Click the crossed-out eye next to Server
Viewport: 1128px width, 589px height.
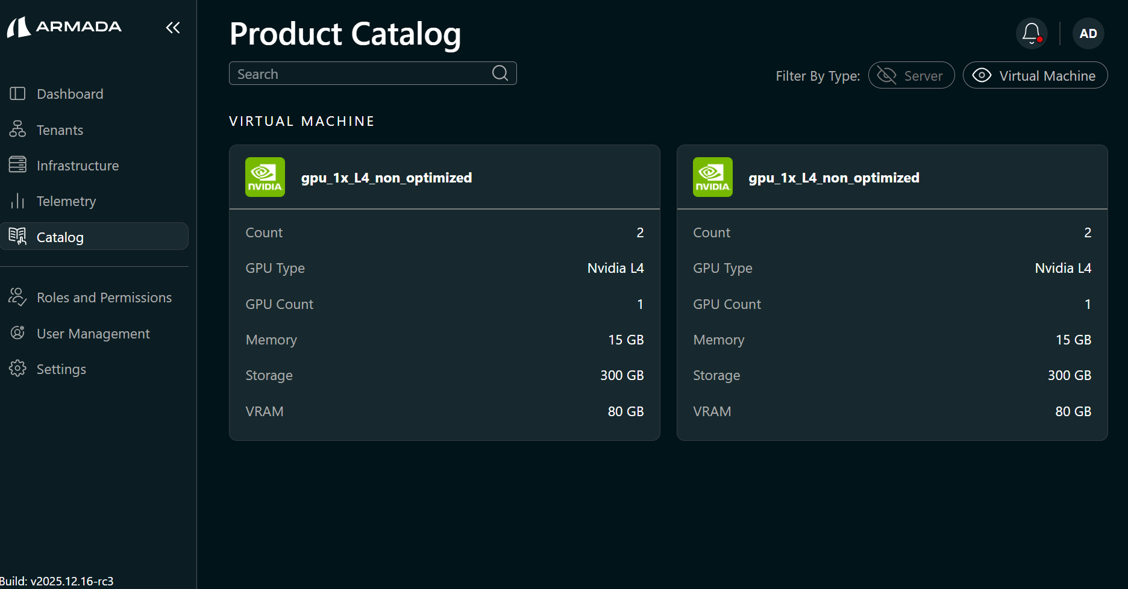(x=885, y=75)
